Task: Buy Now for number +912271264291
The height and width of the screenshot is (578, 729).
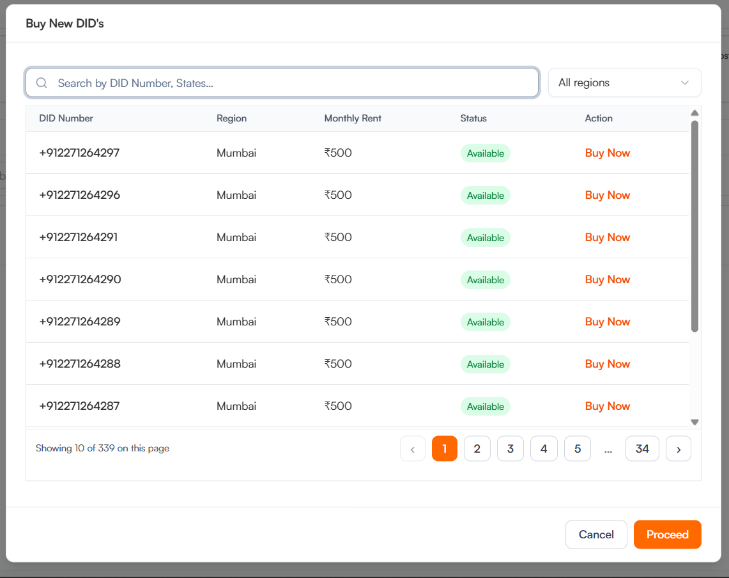Action: 607,238
